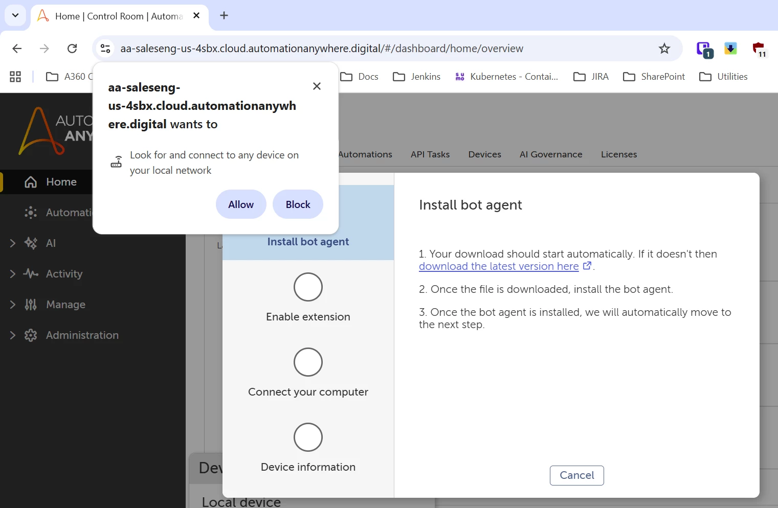Click the Automation Anywhere logo
Image resolution: width=778 pixels, height=508 pixels.
[56, 130]
